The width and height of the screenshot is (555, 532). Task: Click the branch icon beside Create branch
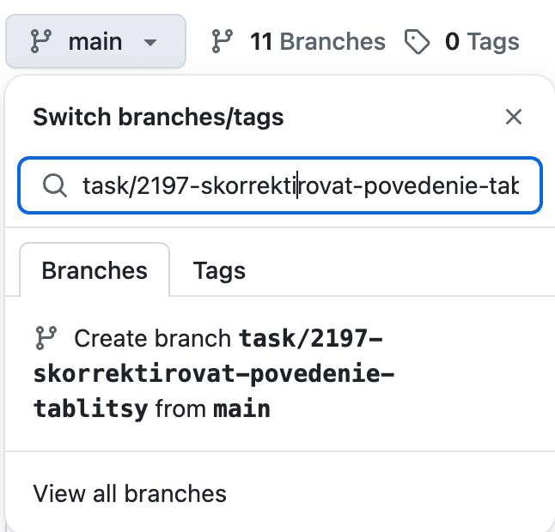tap(46, 338)
